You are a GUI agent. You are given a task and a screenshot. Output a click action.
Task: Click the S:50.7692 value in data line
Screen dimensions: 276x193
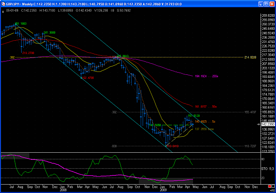click(x=124, y=11)
